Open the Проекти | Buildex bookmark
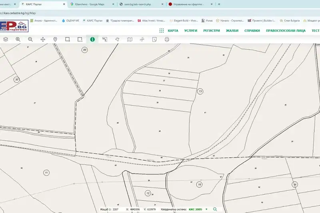320x213 pixels. 262,21
